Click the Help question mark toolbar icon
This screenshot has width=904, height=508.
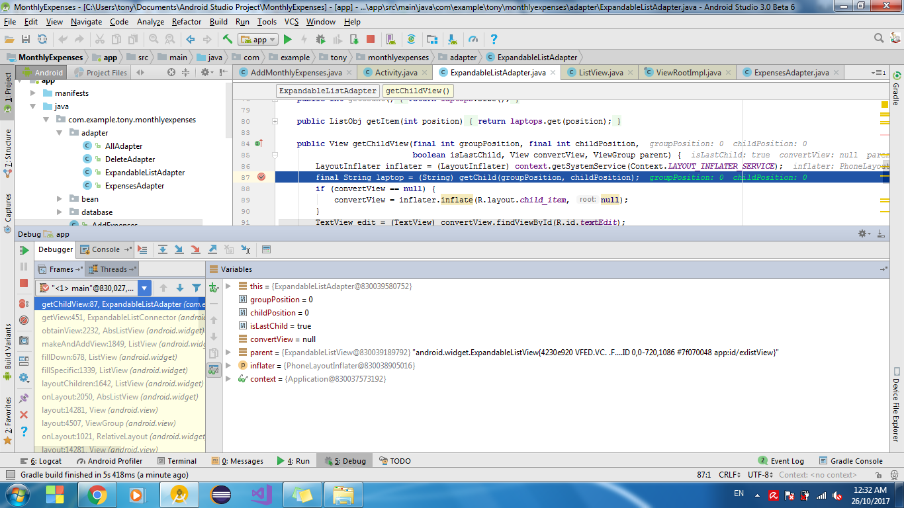coord(493,40)
